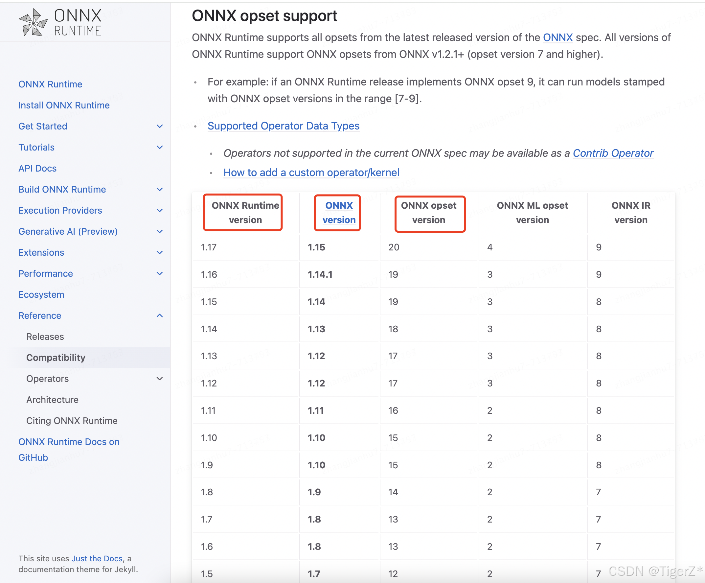This screenshot has height=583, width=705.
Task: Expand the Tutorials chevron
Action: (160, 148)
